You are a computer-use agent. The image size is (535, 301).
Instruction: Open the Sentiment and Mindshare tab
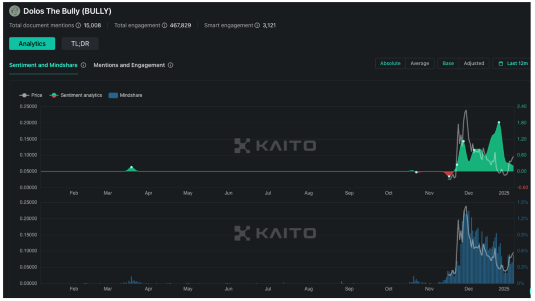43,65
